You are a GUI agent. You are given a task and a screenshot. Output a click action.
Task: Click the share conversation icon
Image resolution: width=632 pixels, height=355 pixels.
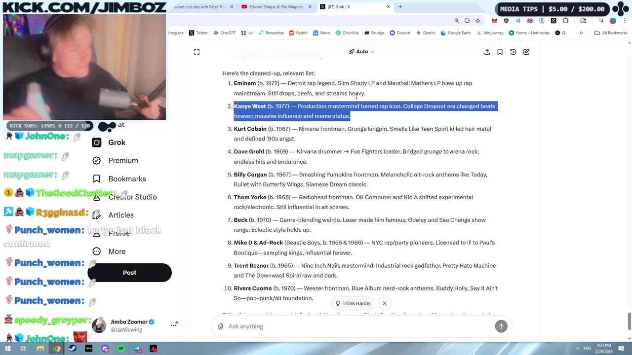tap(487, 52)
